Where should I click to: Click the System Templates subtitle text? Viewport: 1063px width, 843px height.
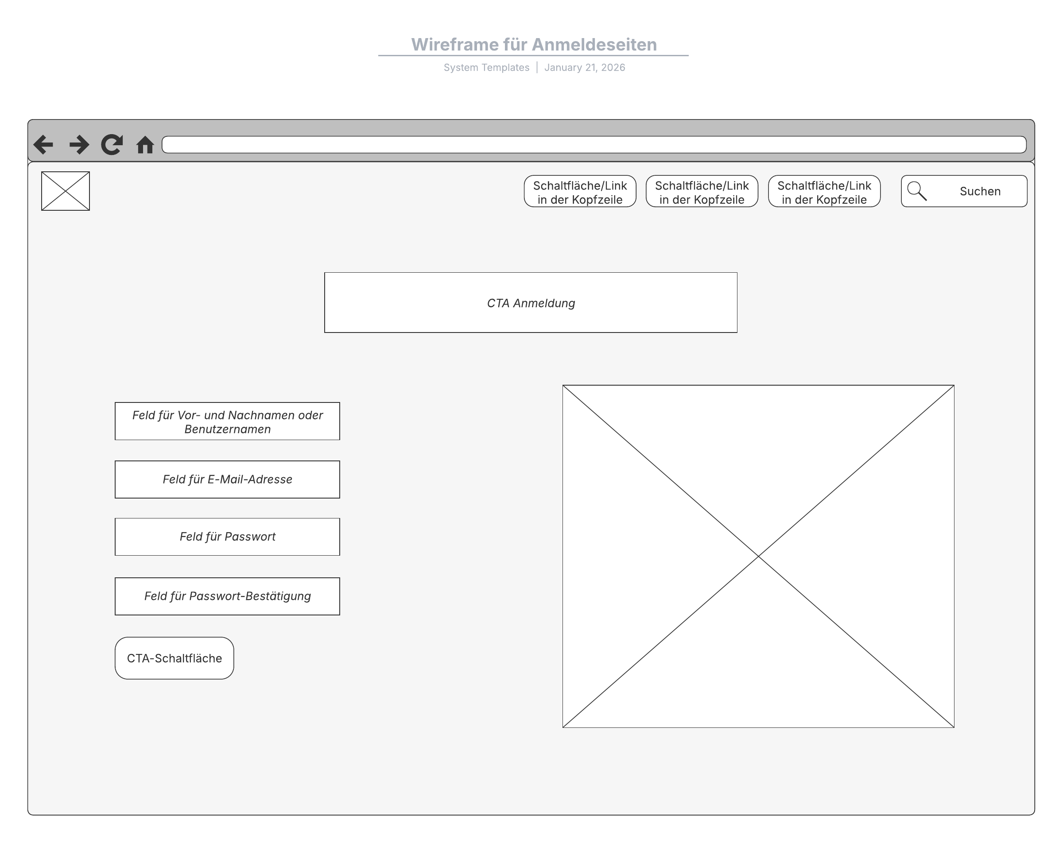pos(486,68)
